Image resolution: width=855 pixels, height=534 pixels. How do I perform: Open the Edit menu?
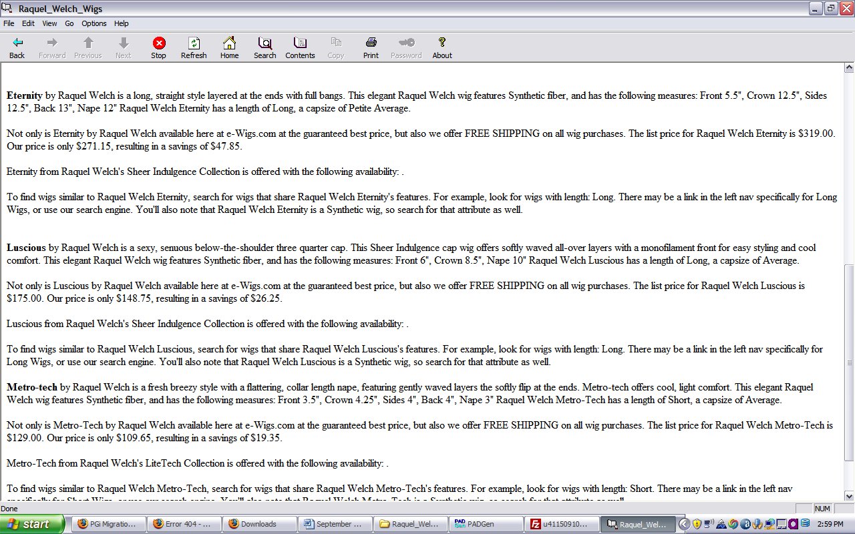[28, 23]
